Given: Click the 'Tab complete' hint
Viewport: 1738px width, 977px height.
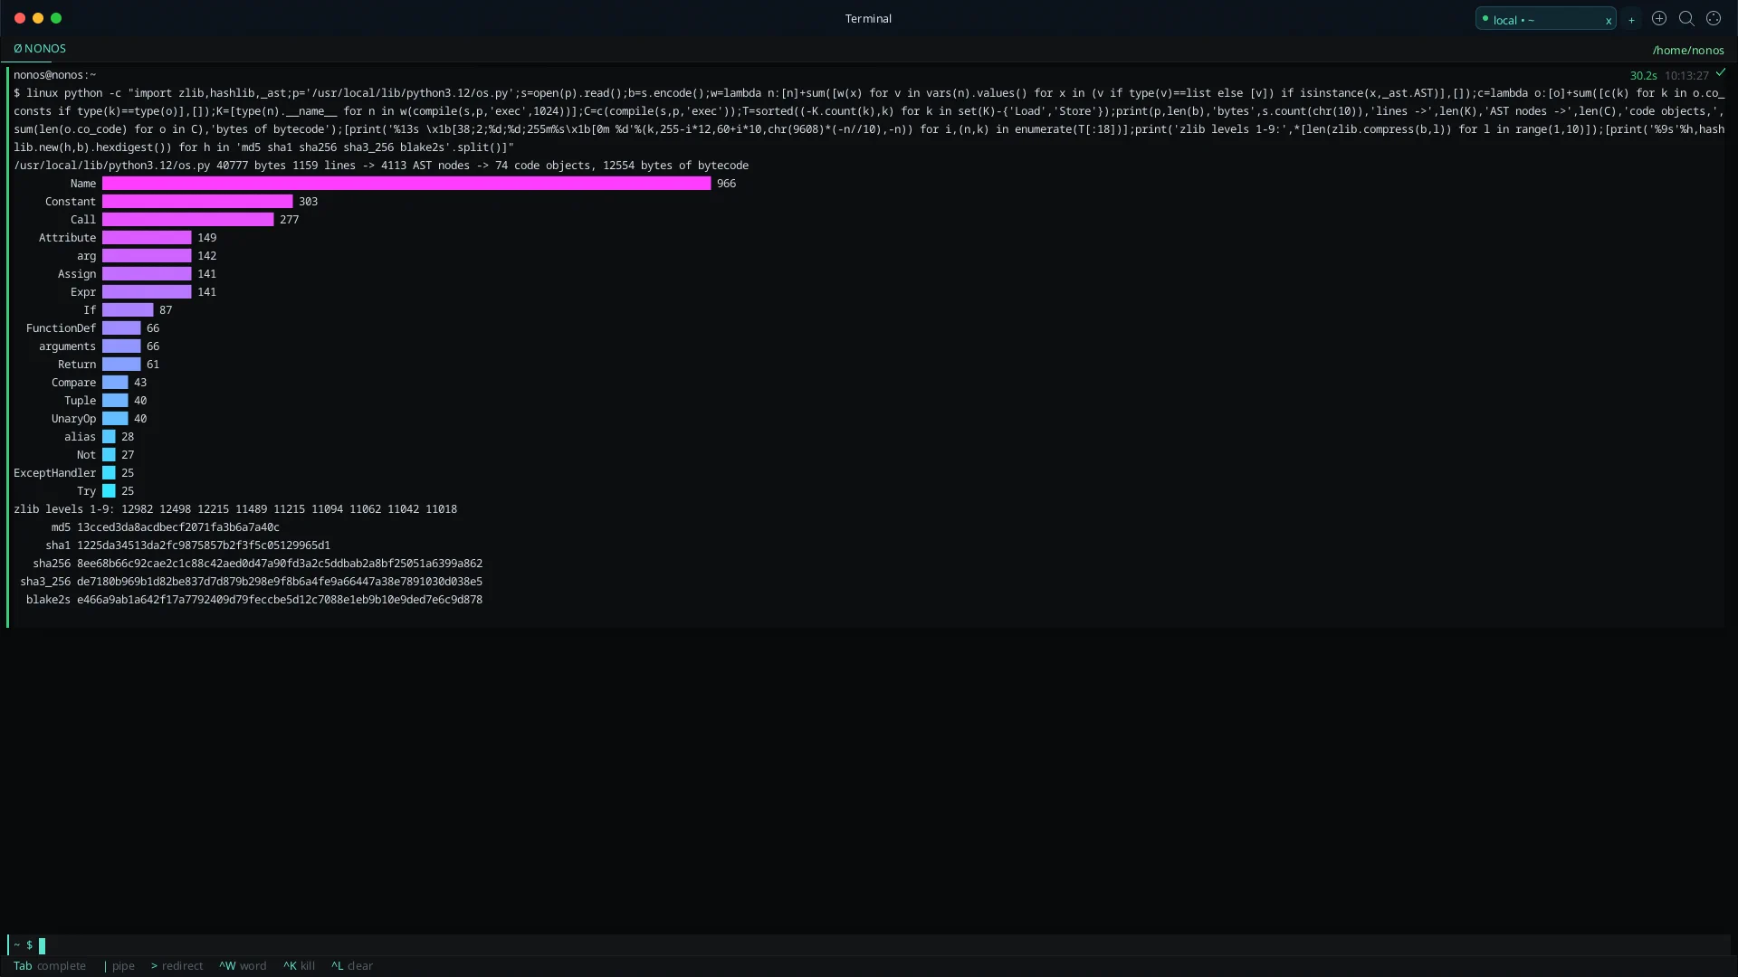Looking at the screenshot, I should point(50,966).
